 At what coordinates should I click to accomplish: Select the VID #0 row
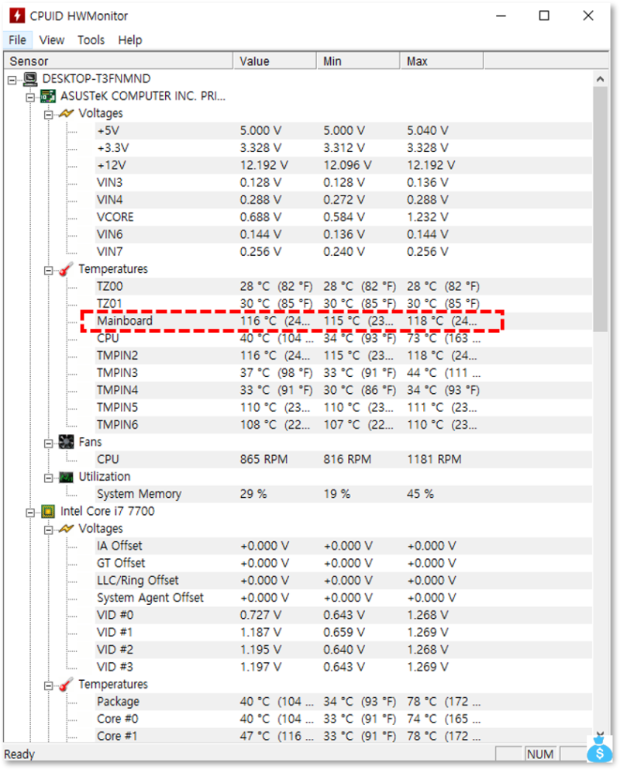[343, 615]
